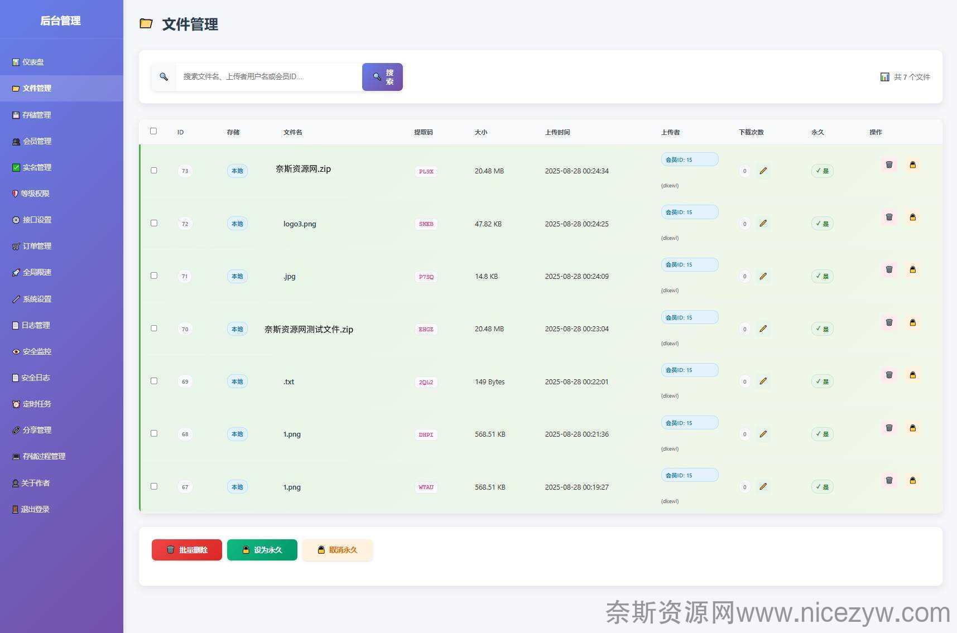Click pencil edit icon for file ID 71
Screen dimensions: 957x633
click(763, 276)
